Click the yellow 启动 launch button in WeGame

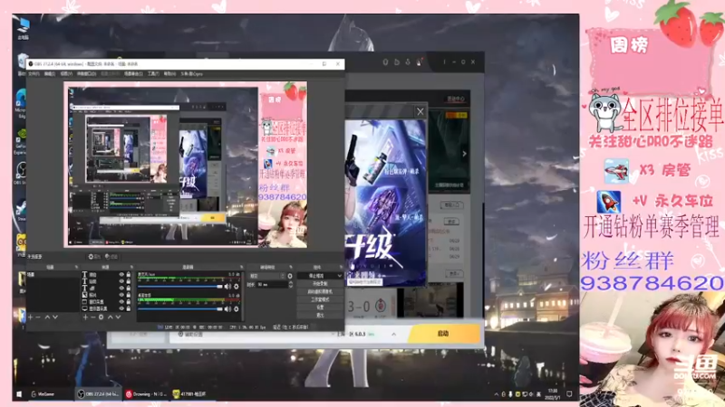tap(443, 334)
